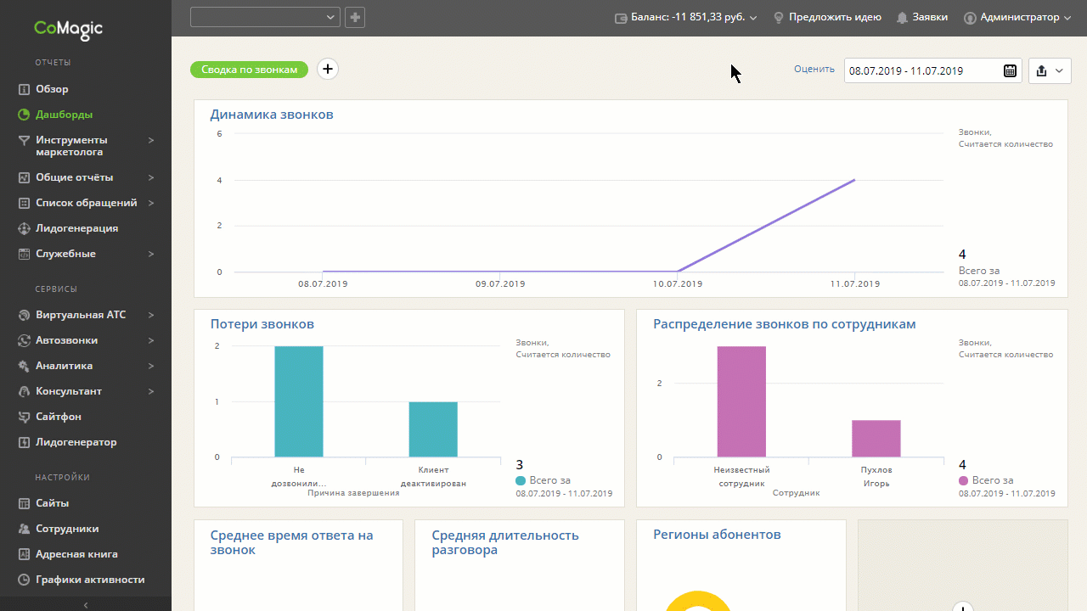The image size is (1087, 611).
Task: Click the Адресная книга icon
Action: (x=24, y=554)
